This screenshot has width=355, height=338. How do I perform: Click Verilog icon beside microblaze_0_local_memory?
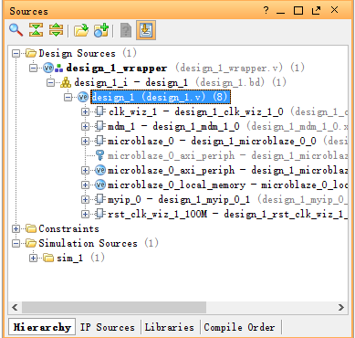100,185
